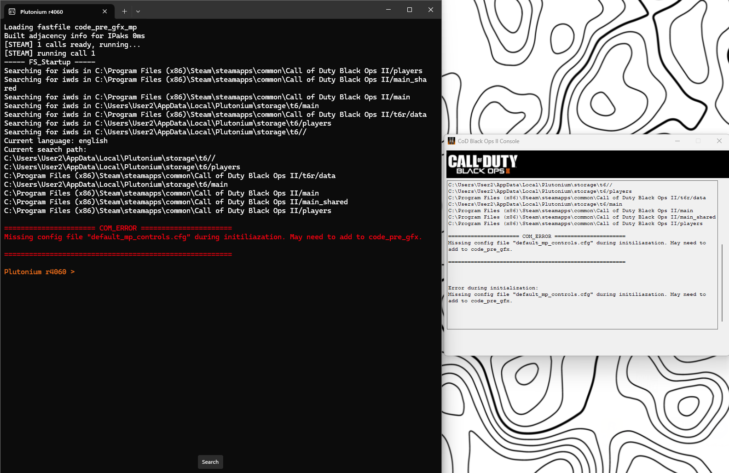Minimize the CoD Black Ops II Console

(x=677, y=141)
